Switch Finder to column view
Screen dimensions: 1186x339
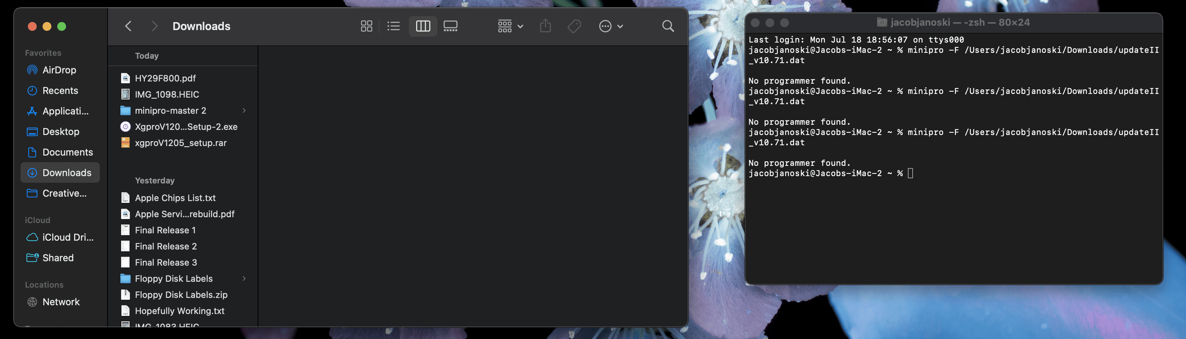[423, 26]
